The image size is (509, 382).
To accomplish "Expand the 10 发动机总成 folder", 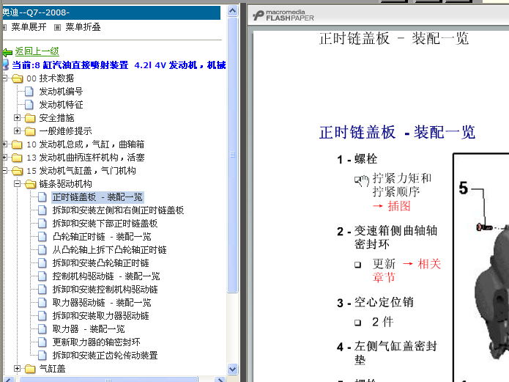I will click(x=4, y=144).
